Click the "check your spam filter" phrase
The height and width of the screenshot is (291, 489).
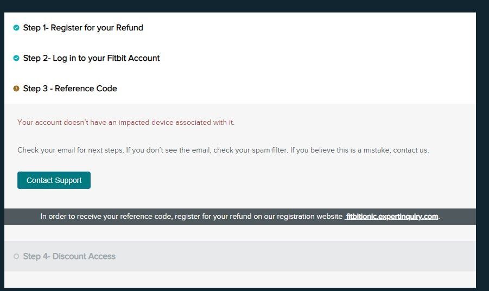pos(250,150)
